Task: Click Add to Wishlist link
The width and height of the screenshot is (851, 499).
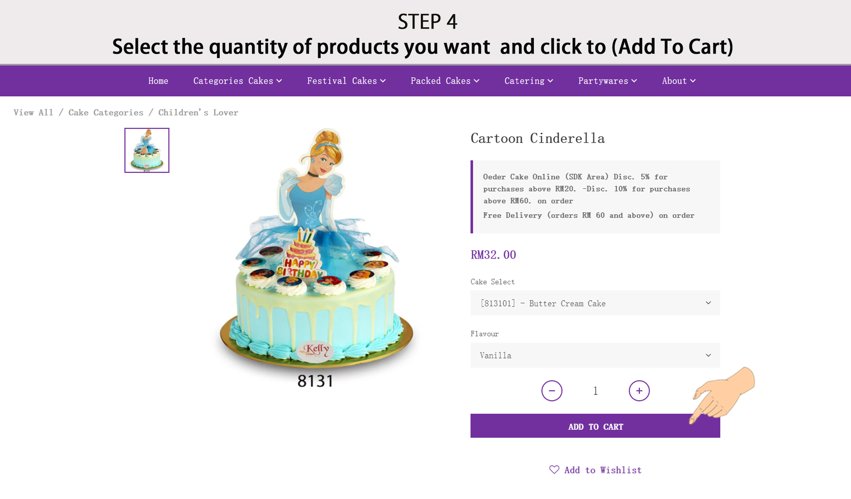Action: [602, 470]
